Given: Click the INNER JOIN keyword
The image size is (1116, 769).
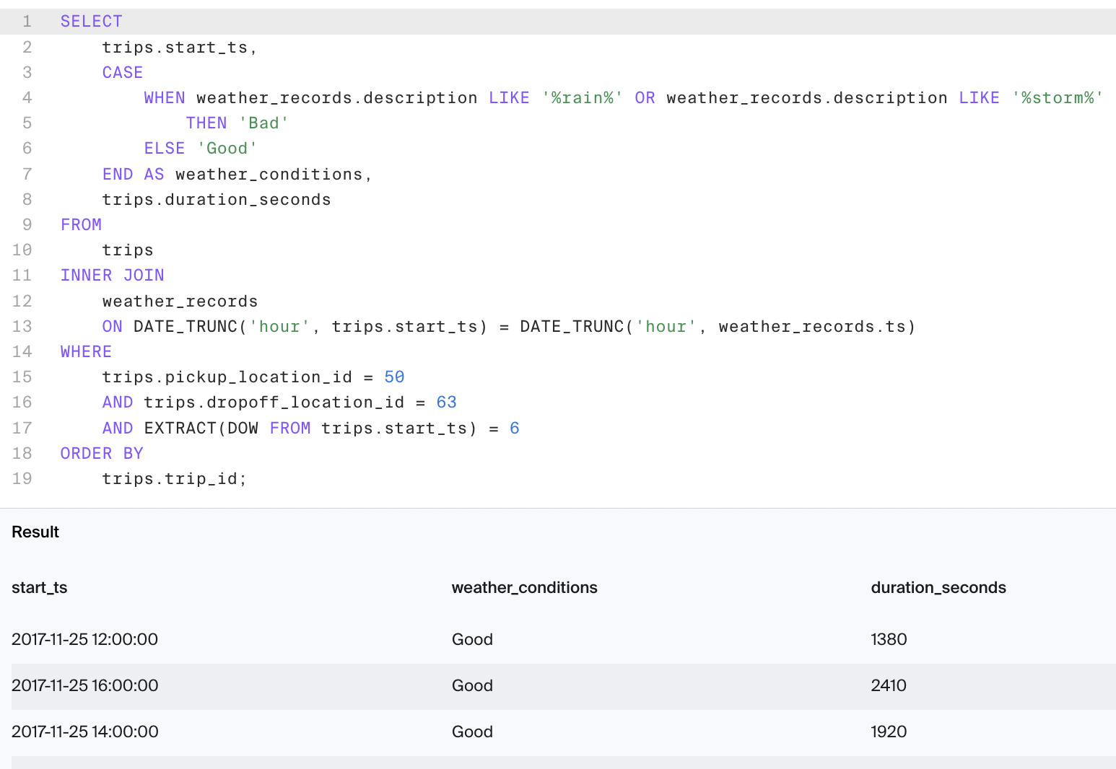Looking at the screenshot, I should point(112,276).
